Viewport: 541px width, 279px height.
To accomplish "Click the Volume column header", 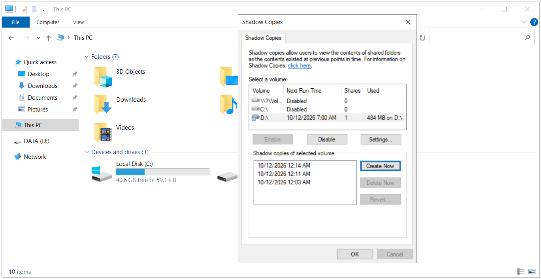I will pos(266,91).
